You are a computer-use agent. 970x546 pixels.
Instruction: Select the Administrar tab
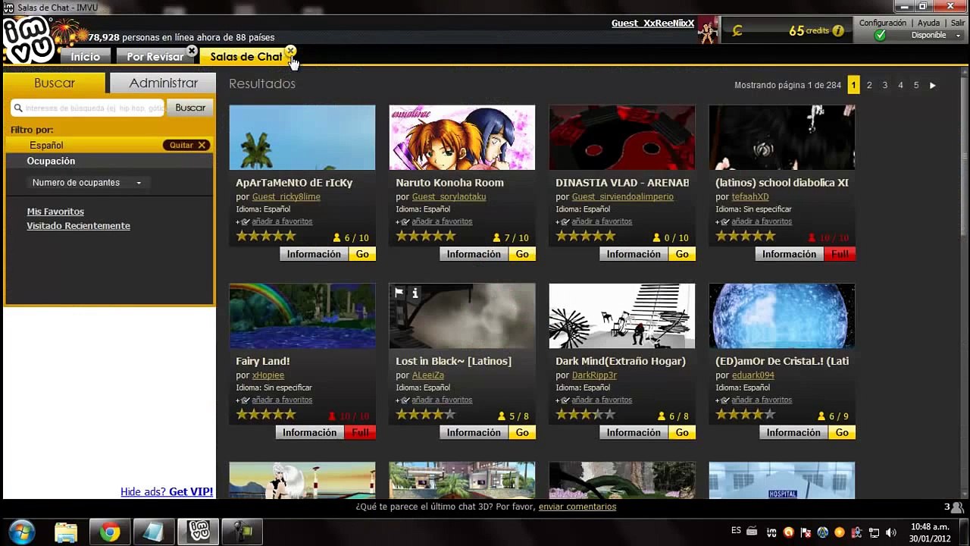pyautogui.click(x=163, y=83)
